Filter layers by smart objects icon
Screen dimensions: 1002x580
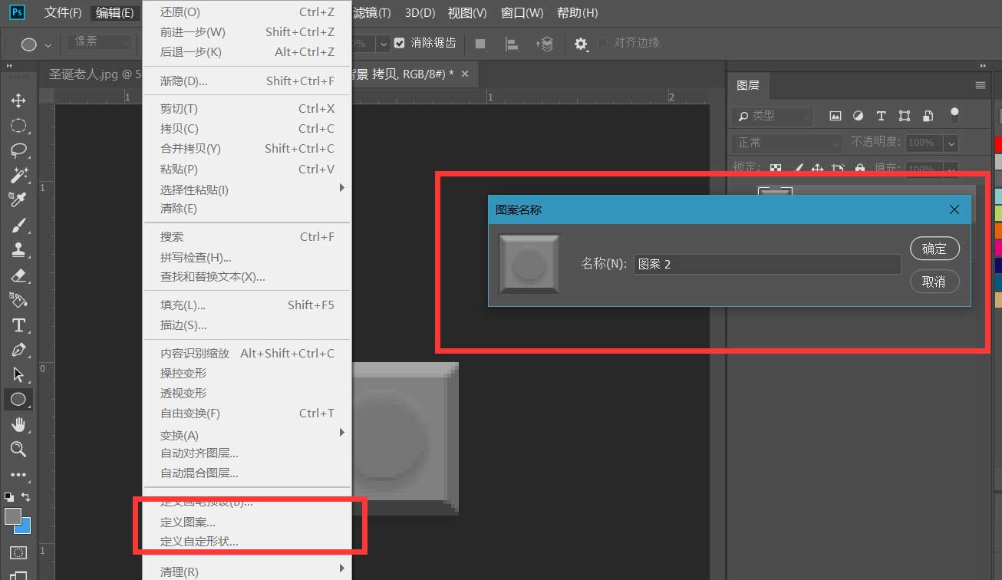[x=928, y=116]
